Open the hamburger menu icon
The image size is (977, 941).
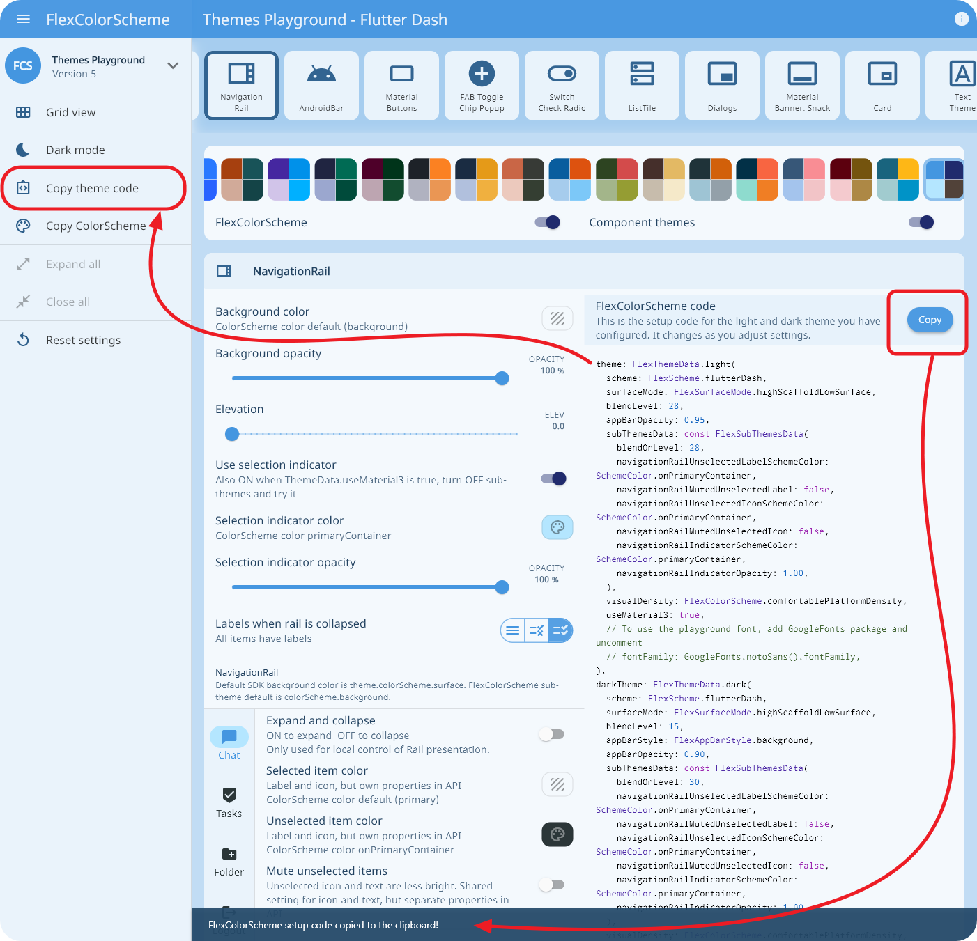click(x=23, y=20)
